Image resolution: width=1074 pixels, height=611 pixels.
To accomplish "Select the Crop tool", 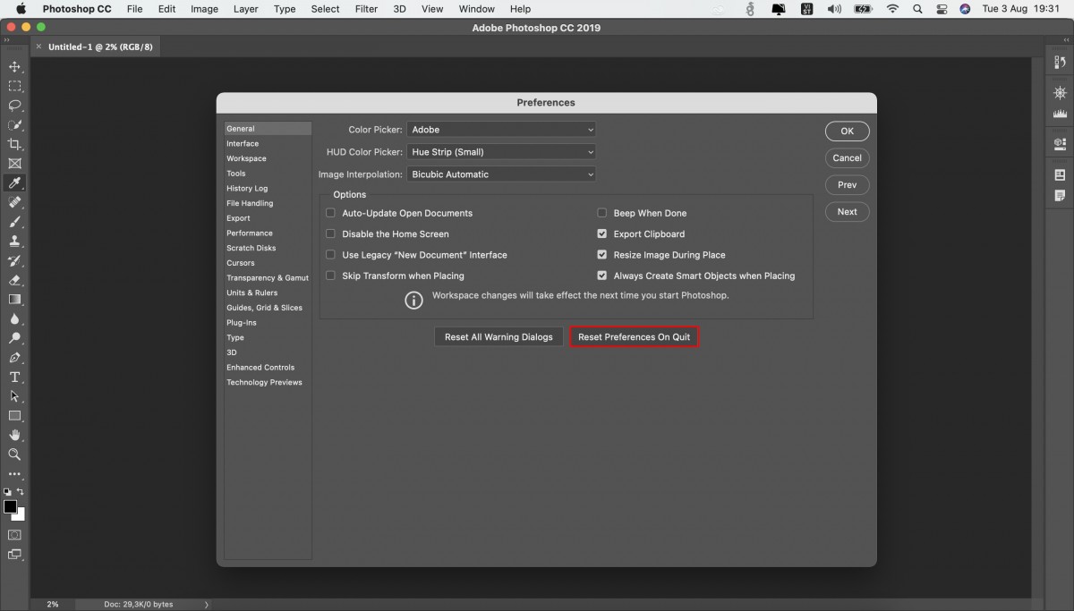I will (14, 144).
